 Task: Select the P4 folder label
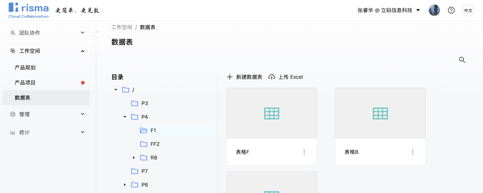(145, 117)
